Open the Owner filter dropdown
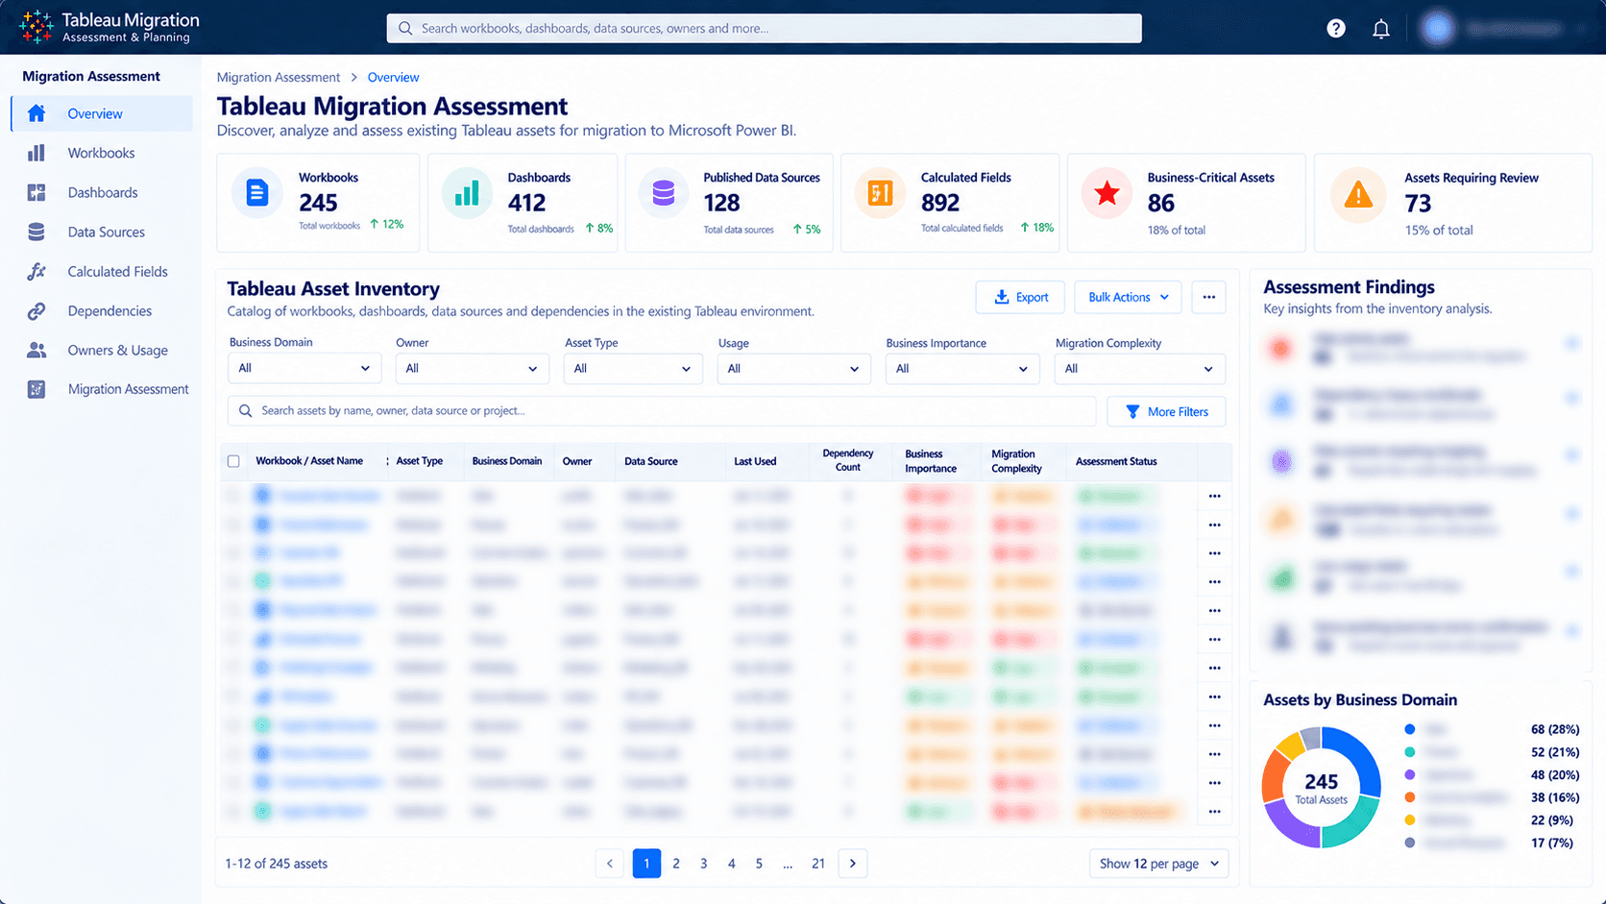The image size is (1606, 904). point(472,368)
